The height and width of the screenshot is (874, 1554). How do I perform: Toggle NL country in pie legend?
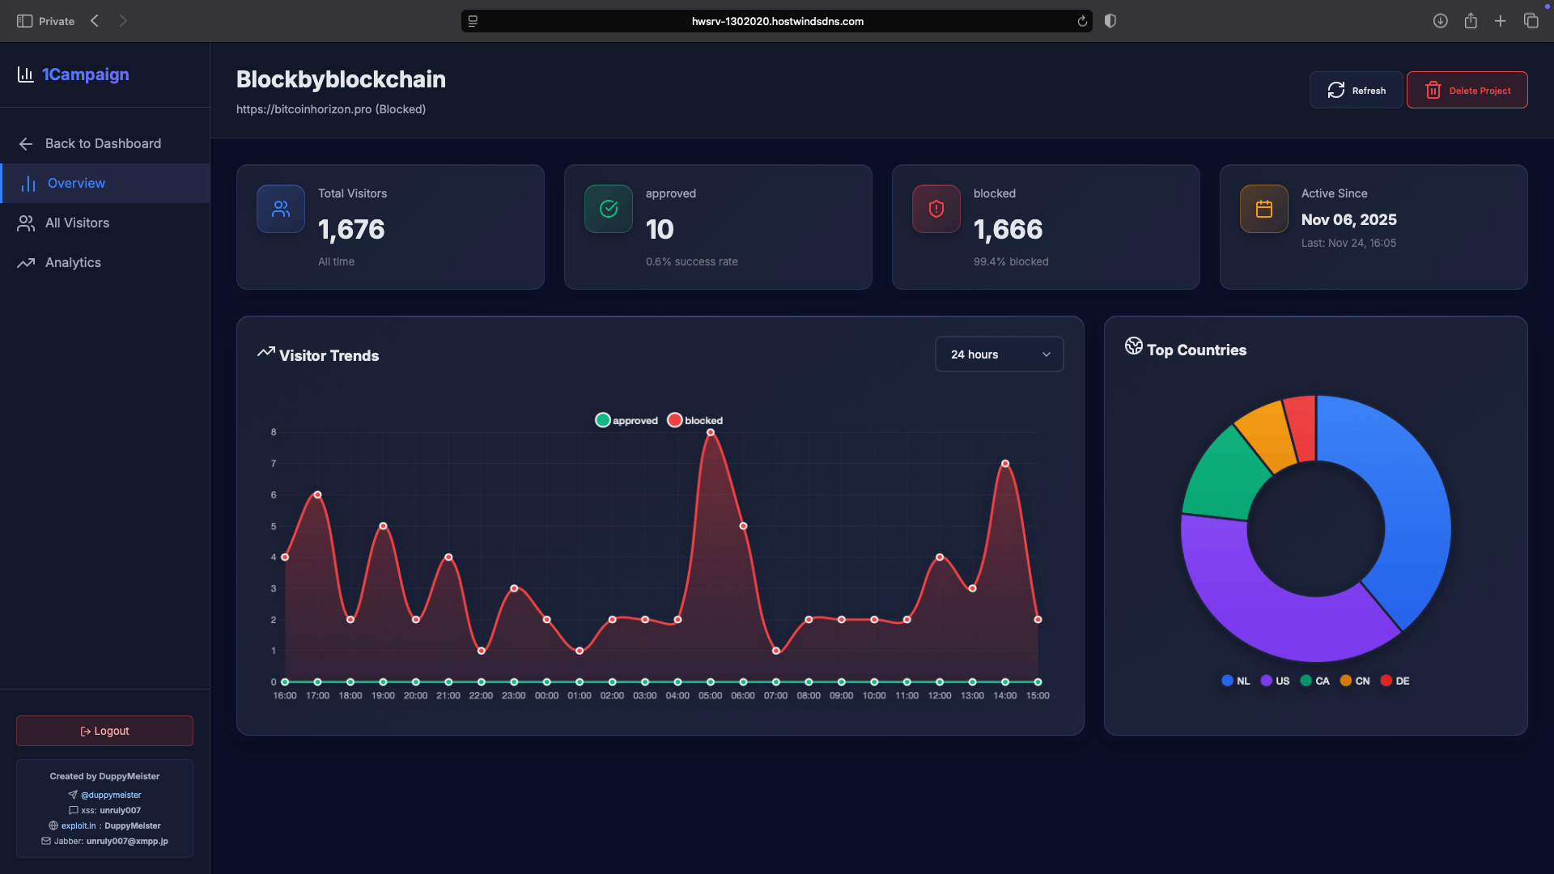1235,681
